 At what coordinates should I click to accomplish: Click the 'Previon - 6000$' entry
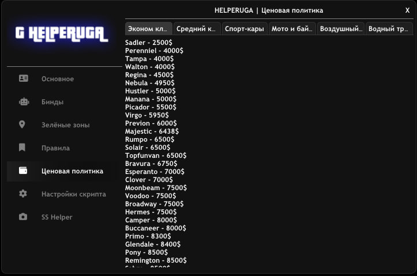point(151,123)
